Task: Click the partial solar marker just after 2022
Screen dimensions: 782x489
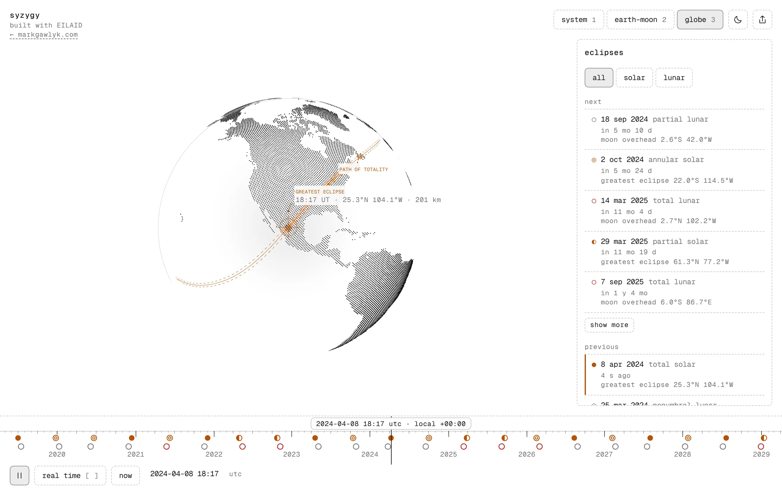Action: click(x=239, y=438)
